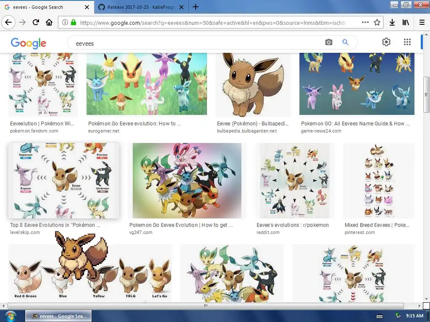
Task: Open Eeveelution Pokémon Wiki result title
Action: click(x=42, y=124)
